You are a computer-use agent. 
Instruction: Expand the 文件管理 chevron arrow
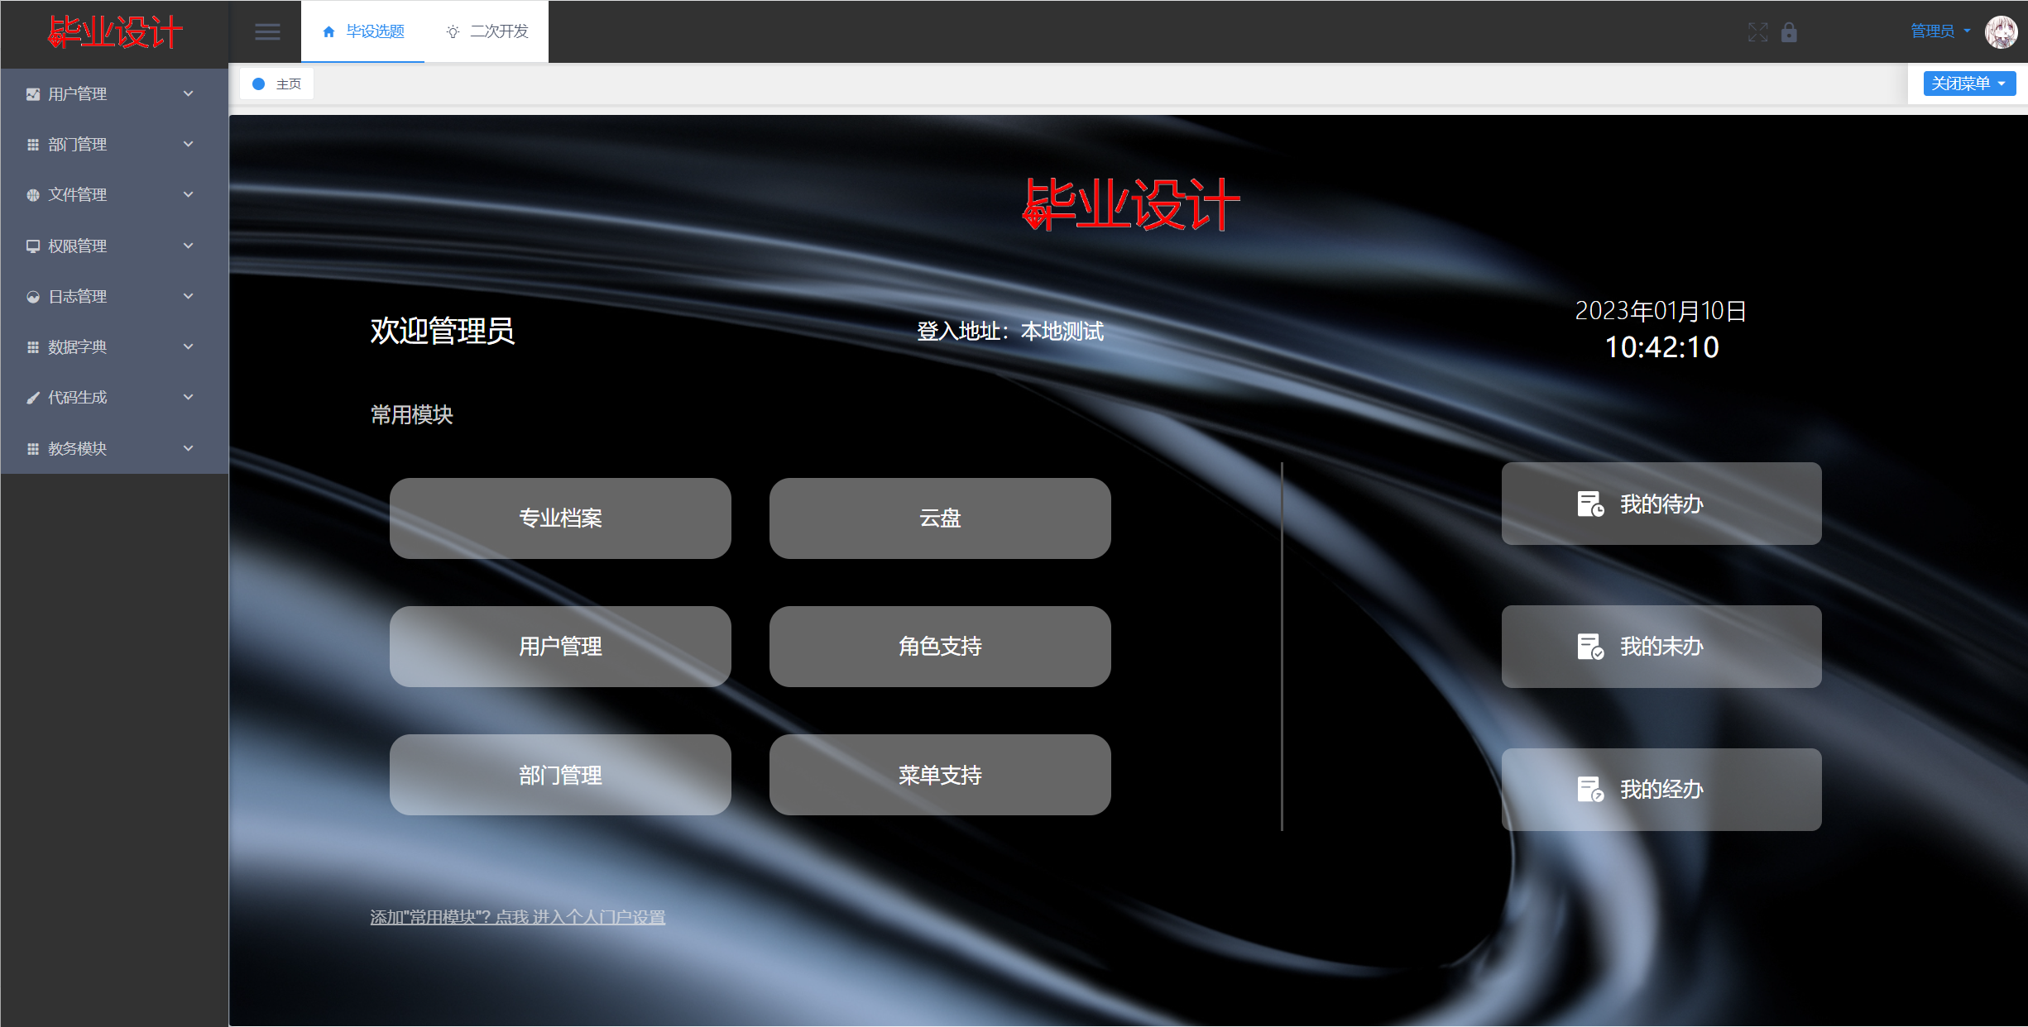click(188, 194)
